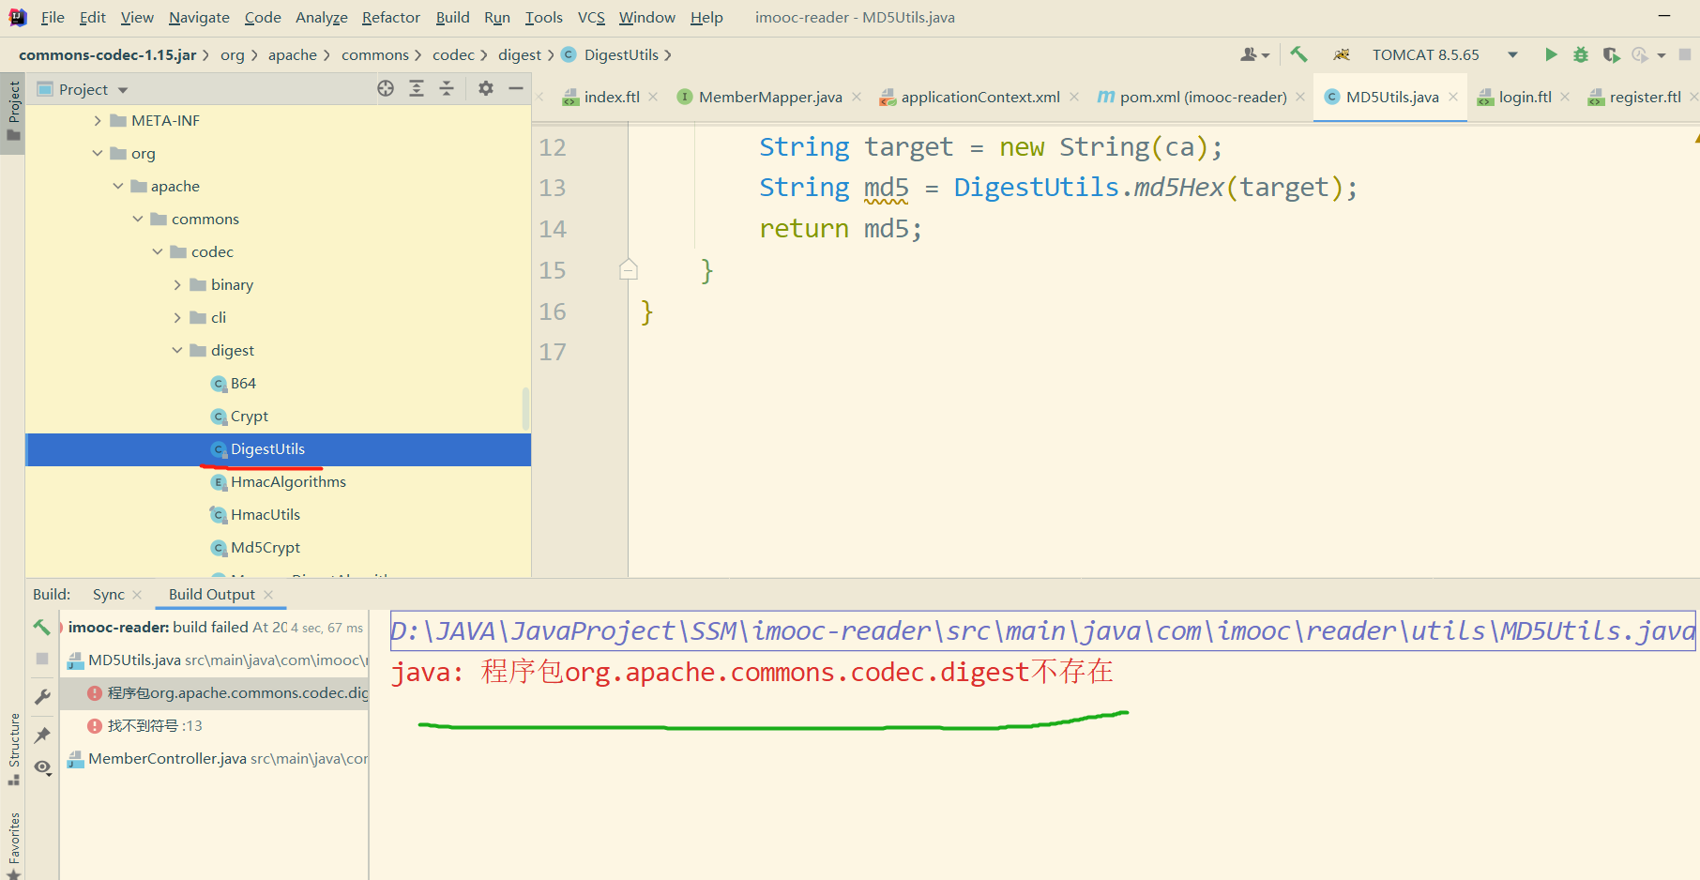Image resolution: width=1700 pixels, height=880 pixels.
Task: Select the B64 class
Action: 243,383
